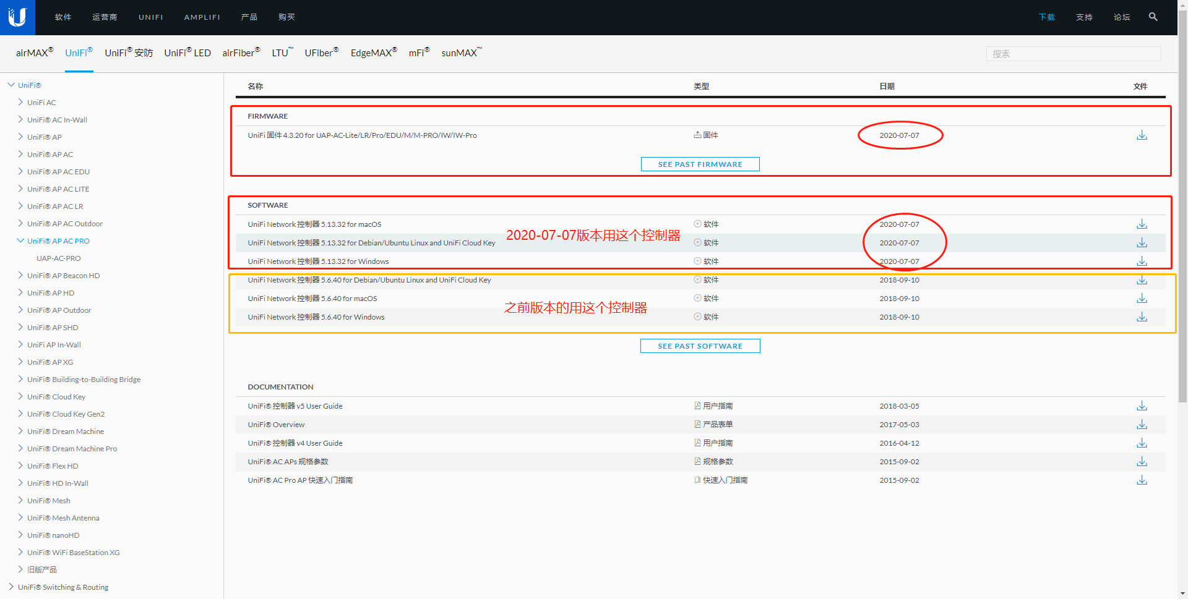Screen dimensions: 1188x599
Task: Download UniFi AC Pro AP 快速入门指南
Action: [x=1141, y=480]
